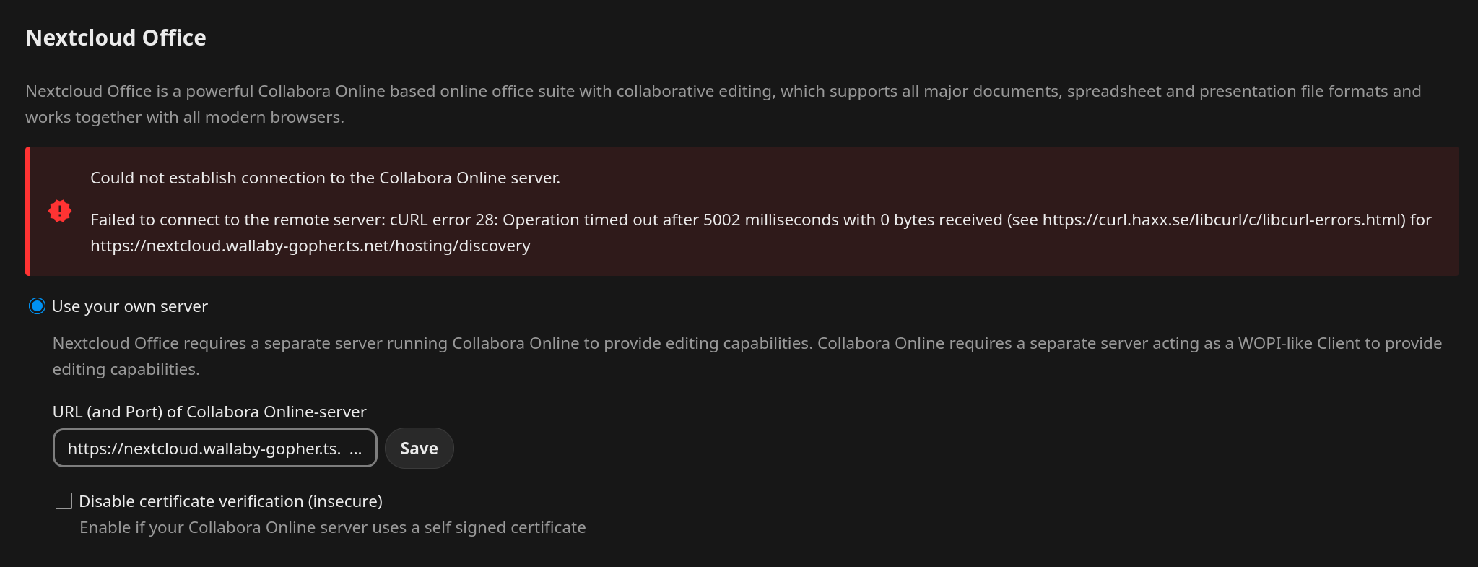1478x567 pixels.
Task: Click the "Could not establish connection" error line
Action: point(325,178)
